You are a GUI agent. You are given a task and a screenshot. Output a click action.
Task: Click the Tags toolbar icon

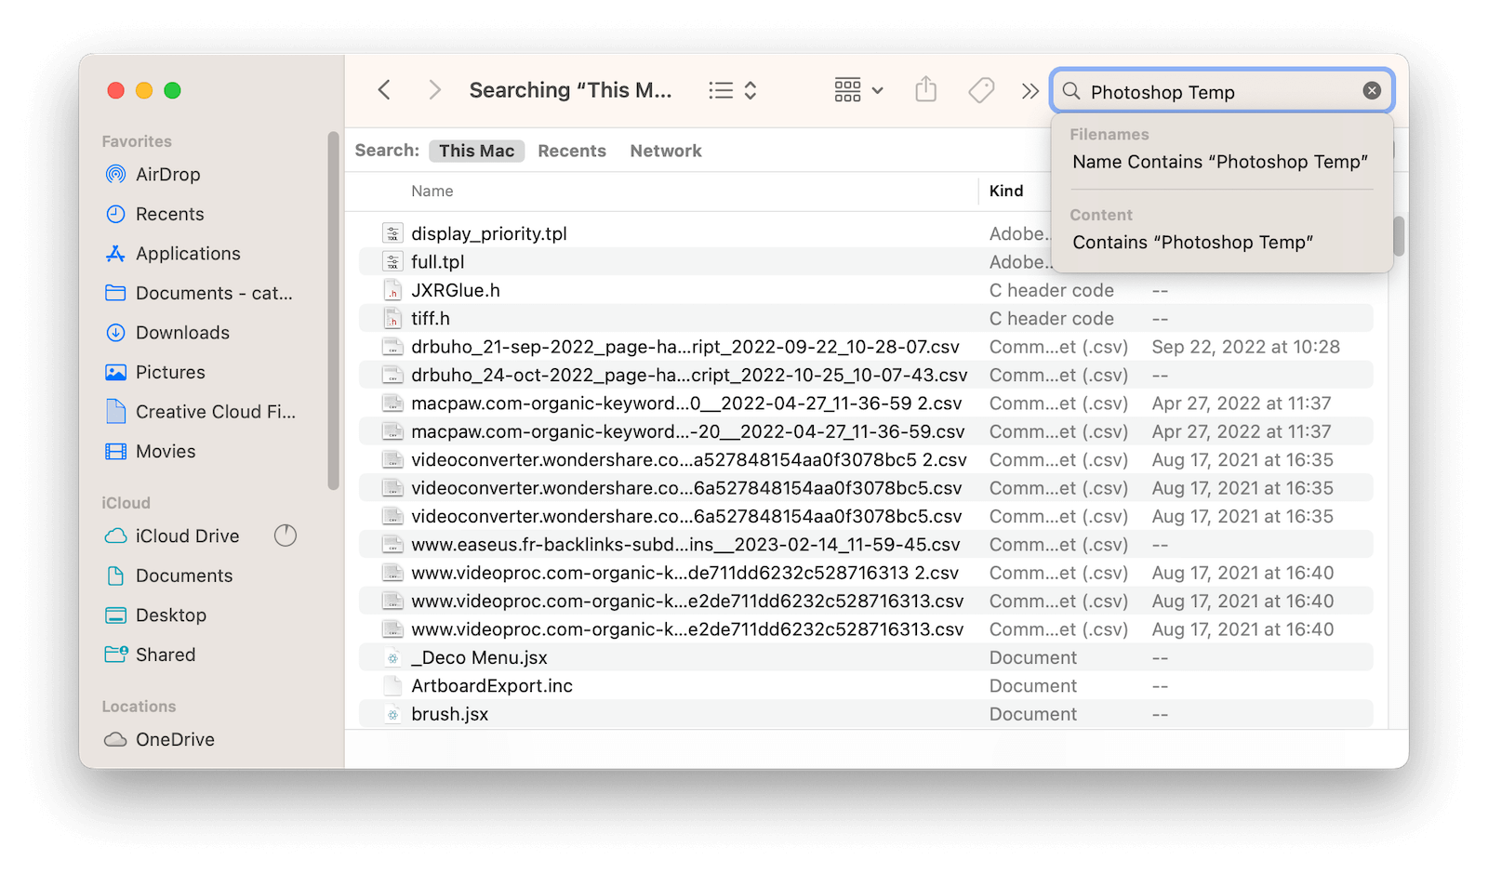[981, 90]
